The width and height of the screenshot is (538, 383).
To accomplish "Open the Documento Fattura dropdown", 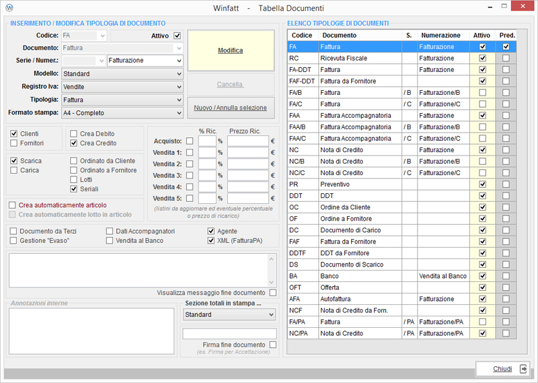I will click(x=122, y=48).
